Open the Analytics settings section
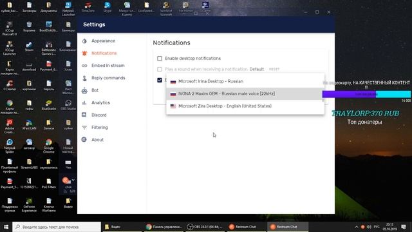412x232 pixels. click(x=100, y=102)
